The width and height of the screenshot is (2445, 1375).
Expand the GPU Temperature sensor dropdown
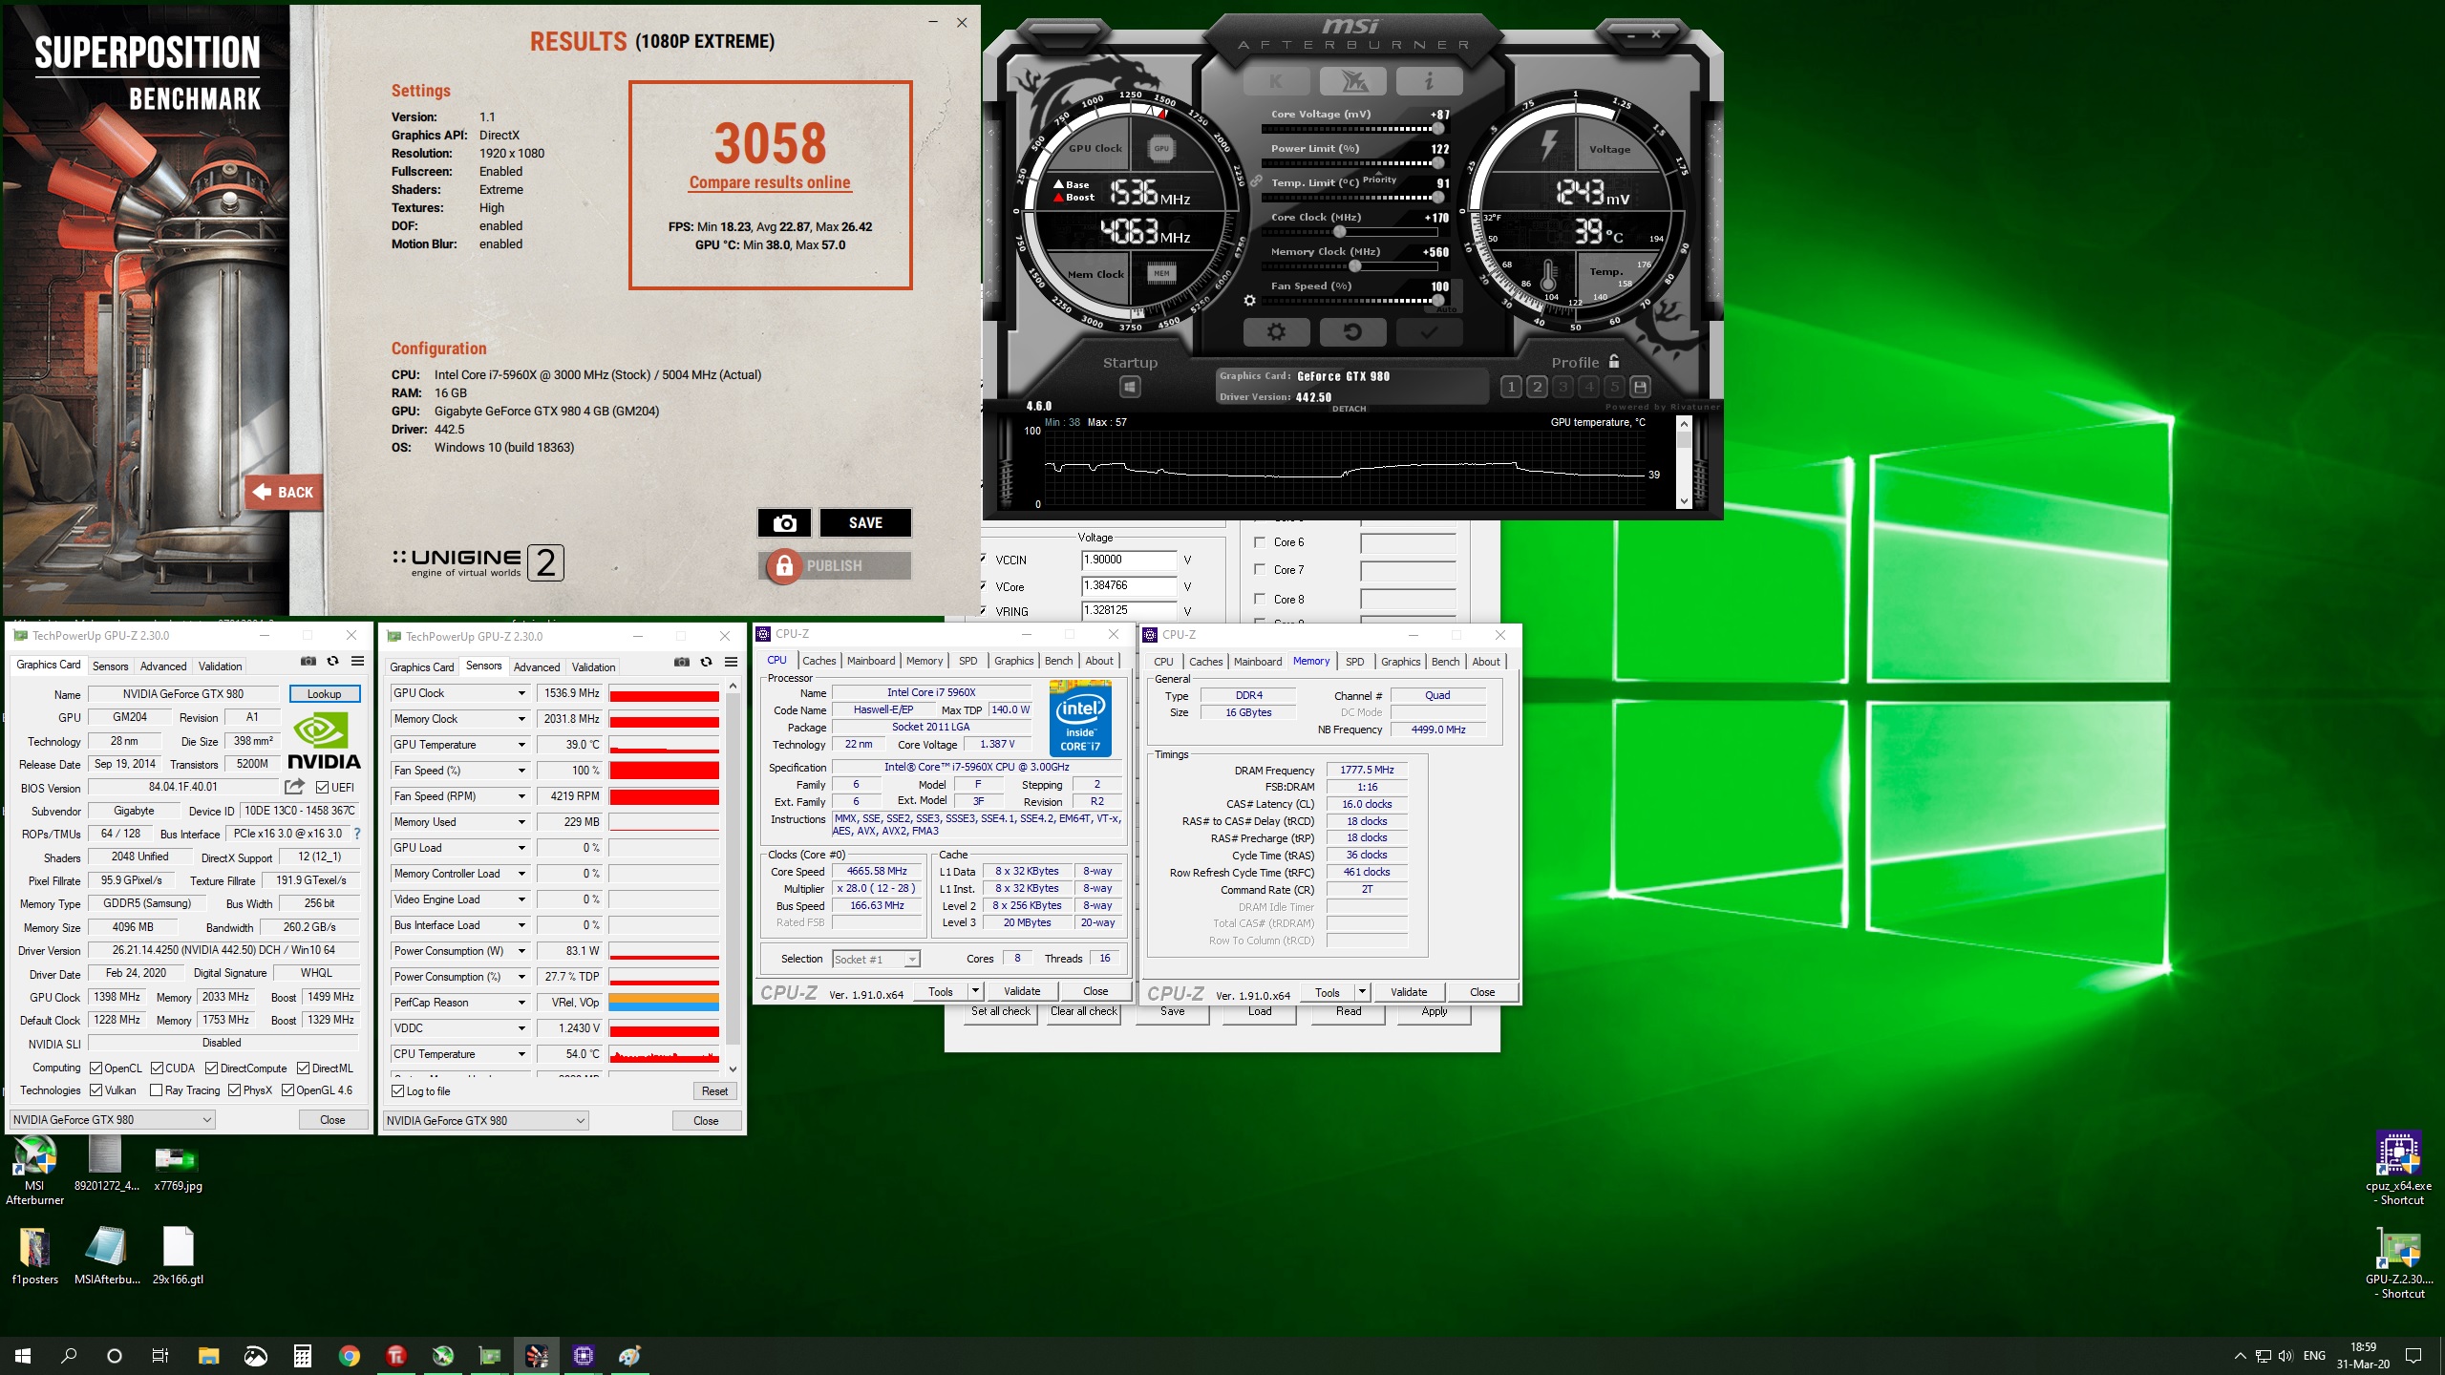tap(521, 745)
